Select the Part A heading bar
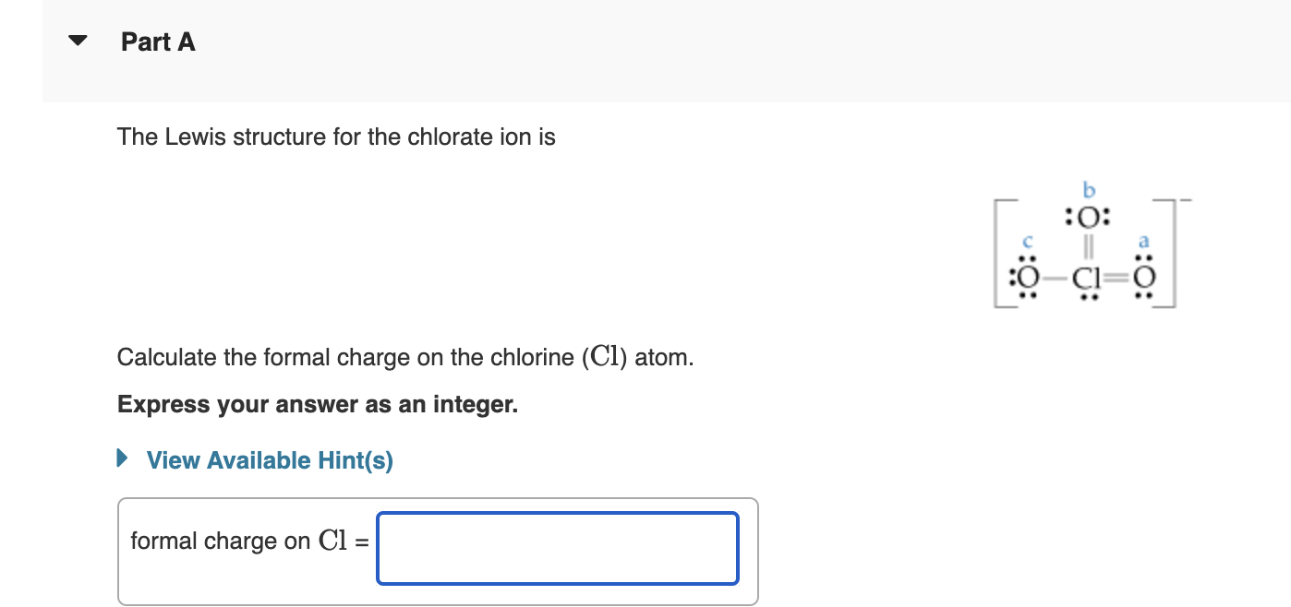This screenshot has width=1291, height=607. [x=369, y=42]
